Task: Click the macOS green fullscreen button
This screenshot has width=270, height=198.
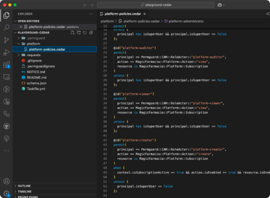Action: [x=15, y=5]
